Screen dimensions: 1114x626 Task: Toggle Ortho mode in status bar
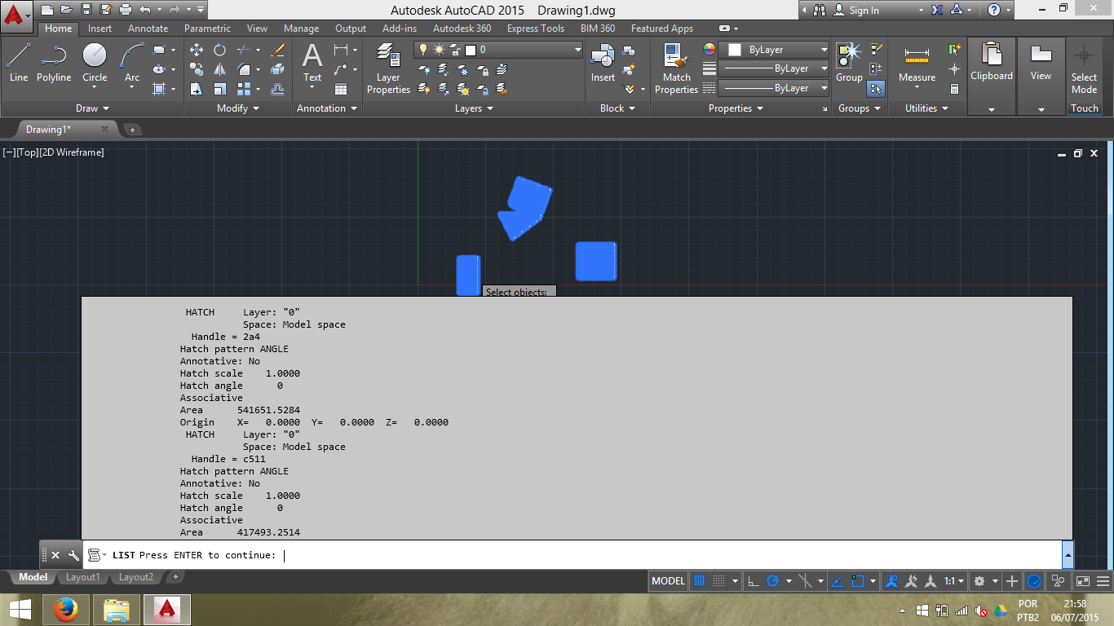(x=752, y=581)
